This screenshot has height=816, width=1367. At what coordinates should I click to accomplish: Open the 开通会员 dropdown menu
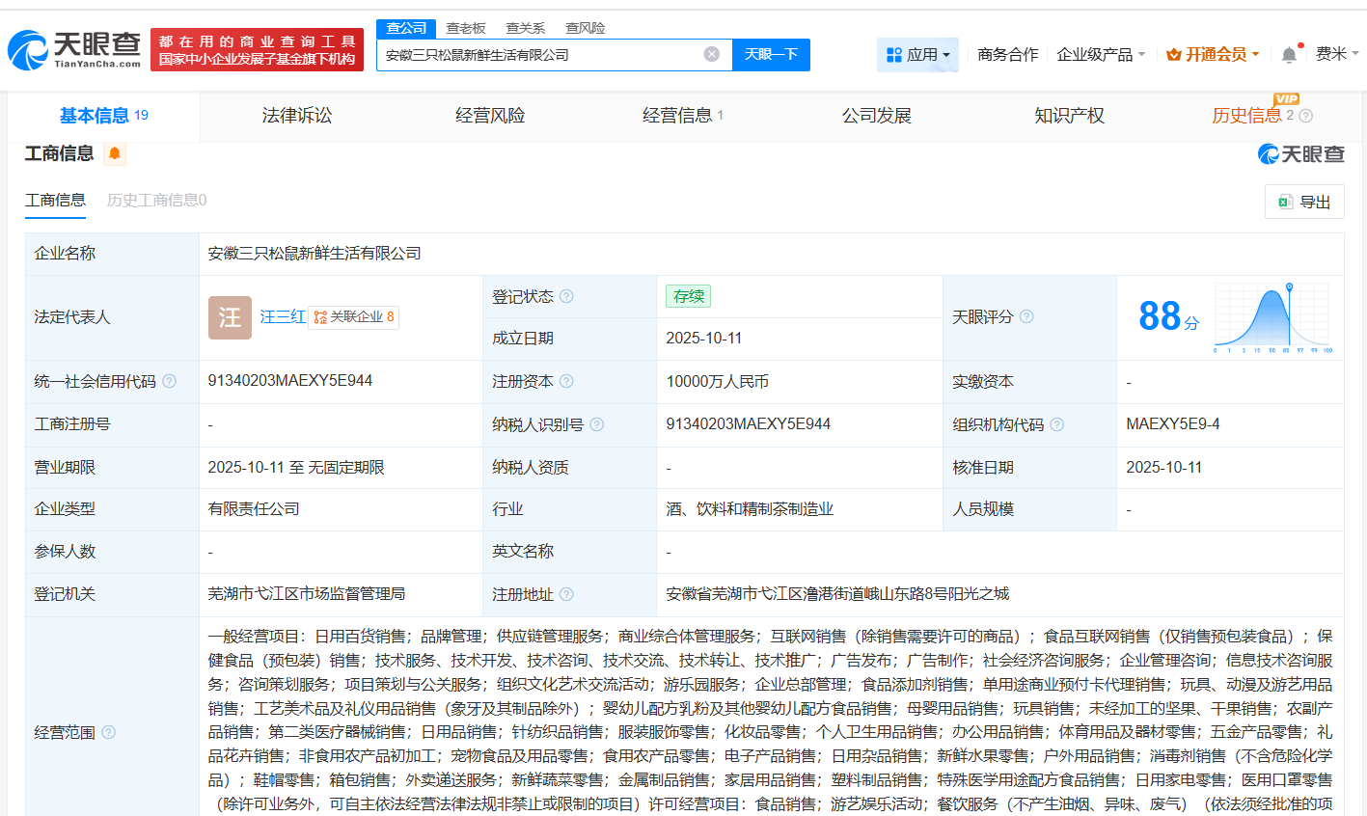tap(1214, 55)
